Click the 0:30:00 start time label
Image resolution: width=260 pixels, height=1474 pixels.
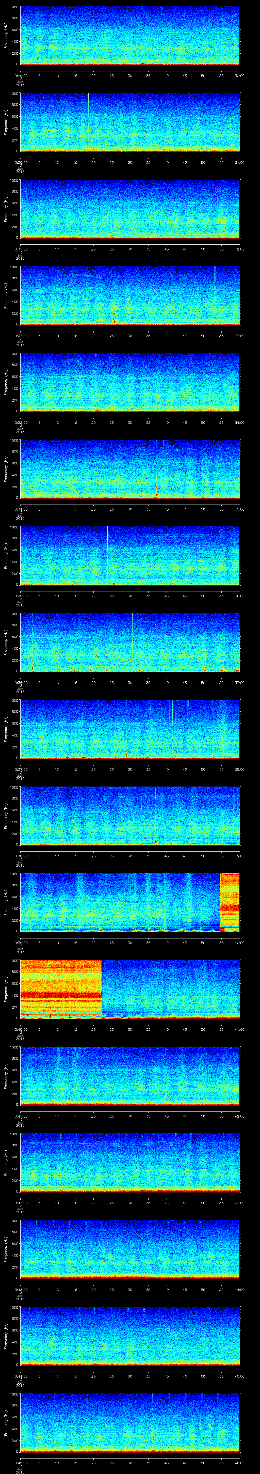point(21,163)
